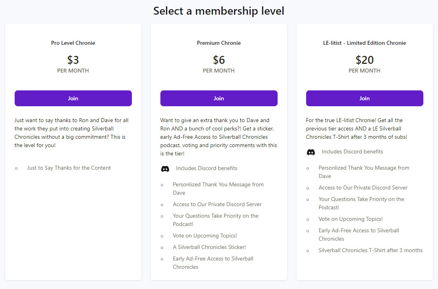This screenshot has height=289, width=438.
Task: Click 'Vote on Upcoming Topics!' in Premium card
Action: pos(205,236)
